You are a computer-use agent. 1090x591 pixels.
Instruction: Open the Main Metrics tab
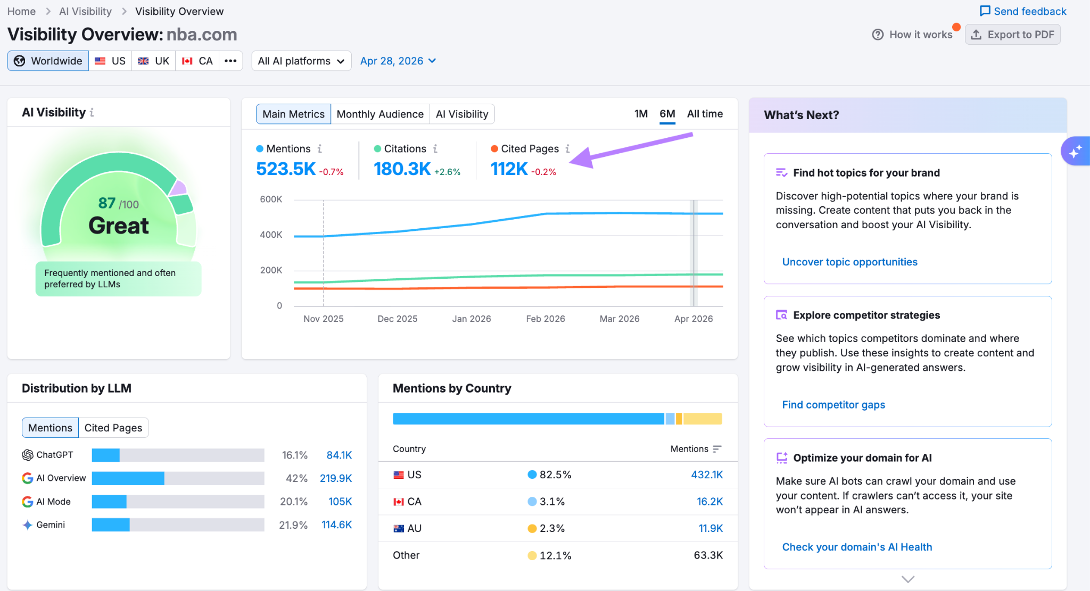click(293, 114)
